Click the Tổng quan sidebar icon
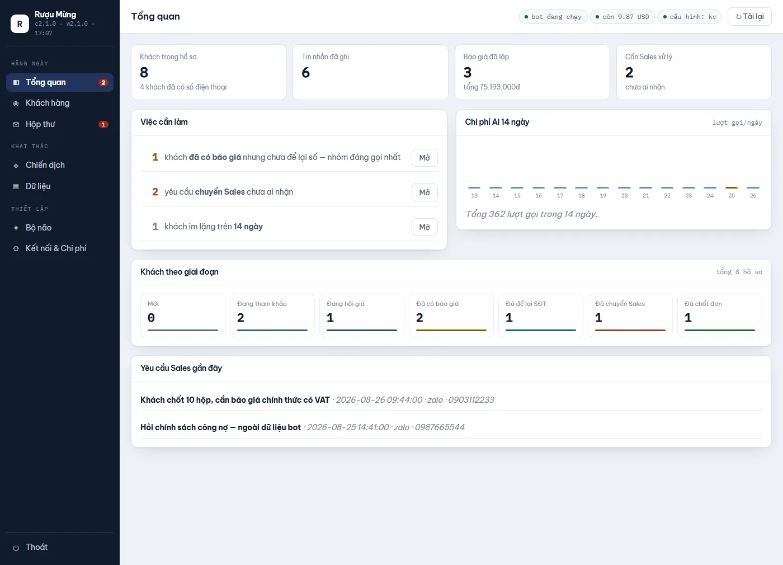Image resolution: width=783 pixels, height=565 pixels. (x=16, y=82)
